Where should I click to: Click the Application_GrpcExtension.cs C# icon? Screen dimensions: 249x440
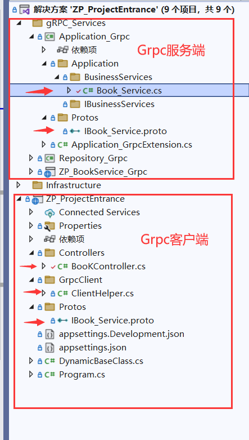click(63, 145)
